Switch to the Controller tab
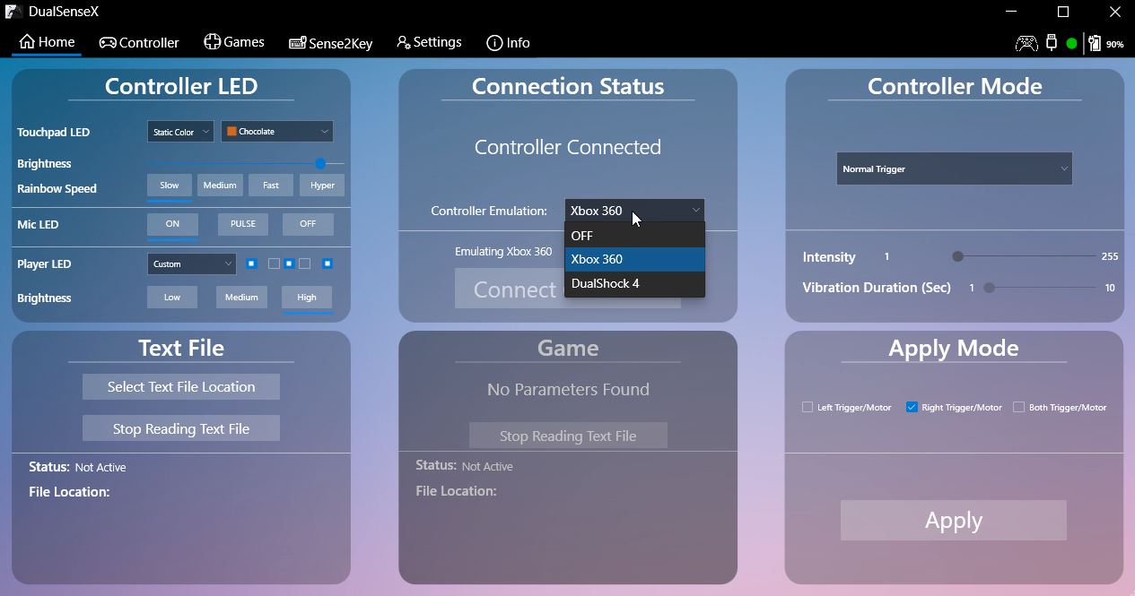This screenshot has height=596, width=1135. (139, 42)
